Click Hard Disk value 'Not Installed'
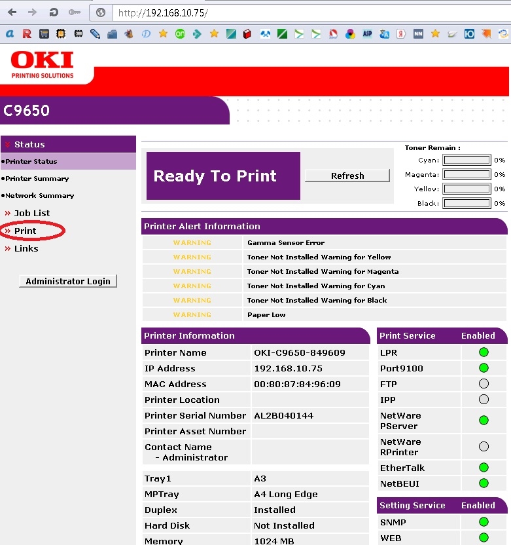Screen dimensions: 511x545 (x=284, y=525)
